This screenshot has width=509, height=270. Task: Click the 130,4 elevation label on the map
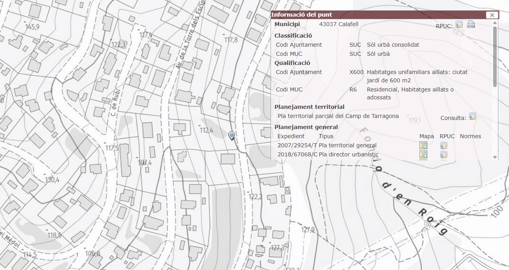tap(52, 180)
